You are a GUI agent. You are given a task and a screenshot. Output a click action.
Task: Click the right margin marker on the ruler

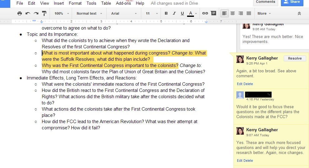pyautogui.click(x=206, y=22)
